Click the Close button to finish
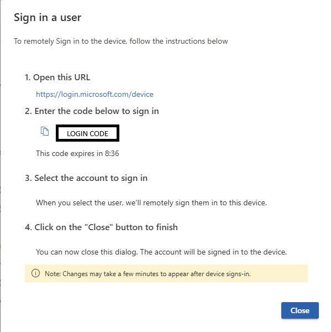Screen dimensions: 331x332 [300, 310]
